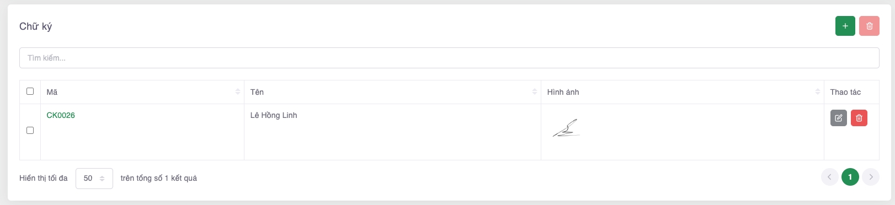Open the 50 rows-per-page dropdown
The width and height of the screenshot is (895, 205).
94,179
